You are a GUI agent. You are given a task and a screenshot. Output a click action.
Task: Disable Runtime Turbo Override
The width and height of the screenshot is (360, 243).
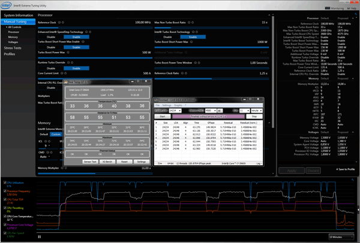coord(51,68)
